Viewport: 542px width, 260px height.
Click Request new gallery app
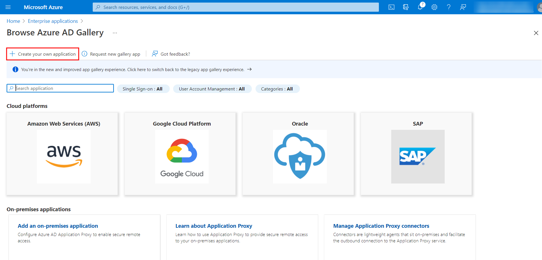coord(111,54)
